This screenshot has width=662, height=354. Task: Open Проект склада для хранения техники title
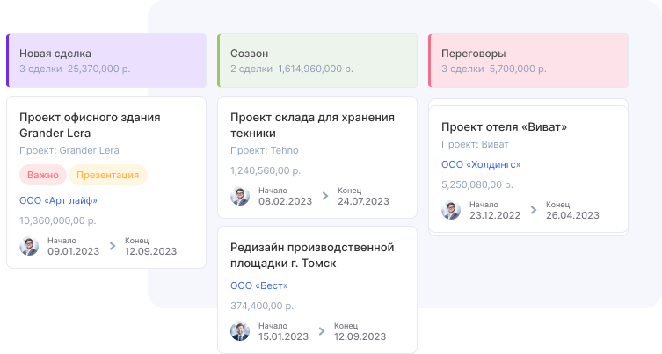312,125
